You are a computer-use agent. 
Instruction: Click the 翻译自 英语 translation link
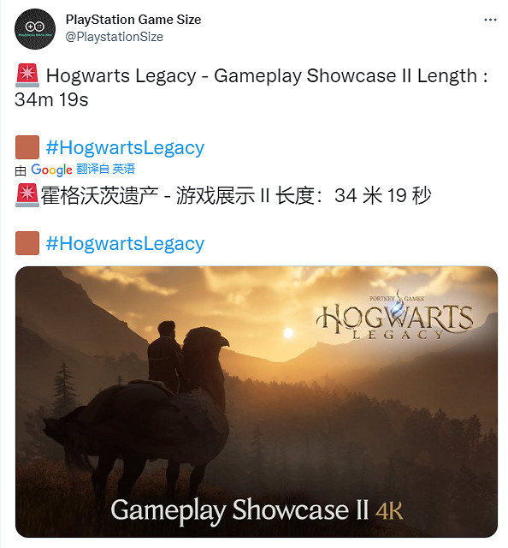105,170
